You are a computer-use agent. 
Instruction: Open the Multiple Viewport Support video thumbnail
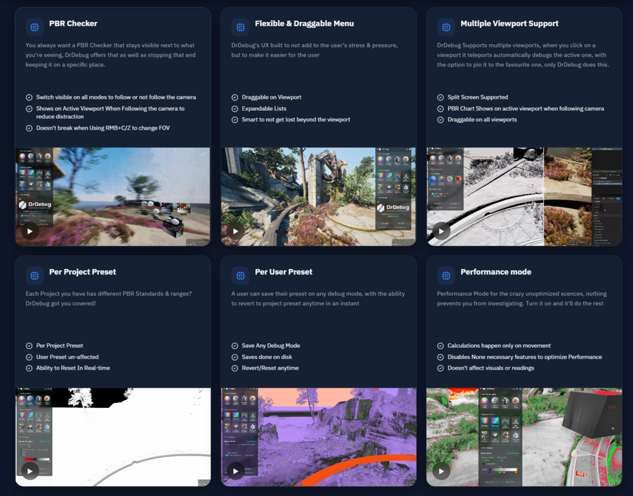point(524,196)
